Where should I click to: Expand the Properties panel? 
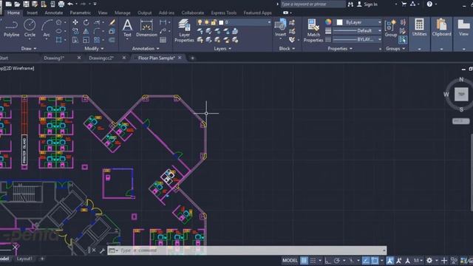click(x=340, y=49)
